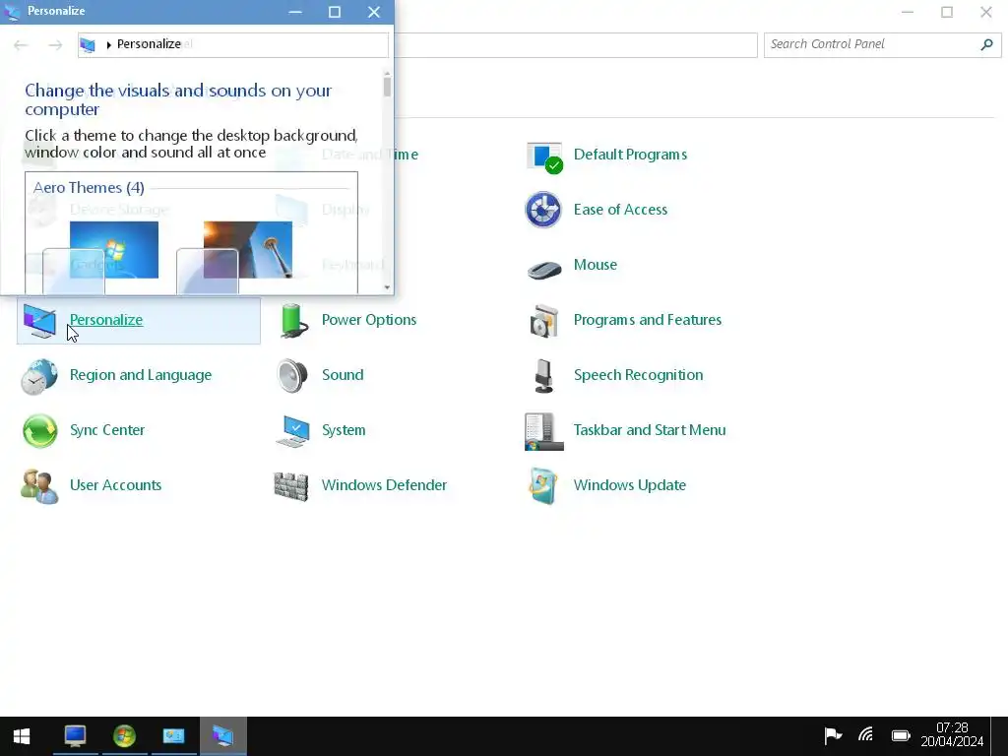Click the Programs and Features icon
1008x756 pixels.
click(543, 320)
